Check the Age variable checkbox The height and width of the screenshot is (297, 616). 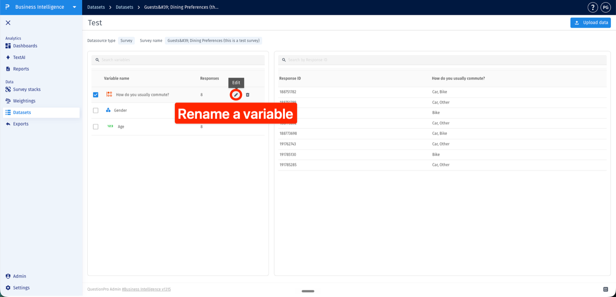click(x=95, y=126)
